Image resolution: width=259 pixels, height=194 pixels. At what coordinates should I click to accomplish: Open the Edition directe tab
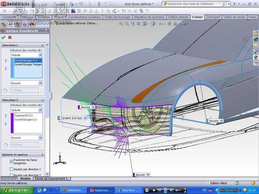[x=178, y=17]
